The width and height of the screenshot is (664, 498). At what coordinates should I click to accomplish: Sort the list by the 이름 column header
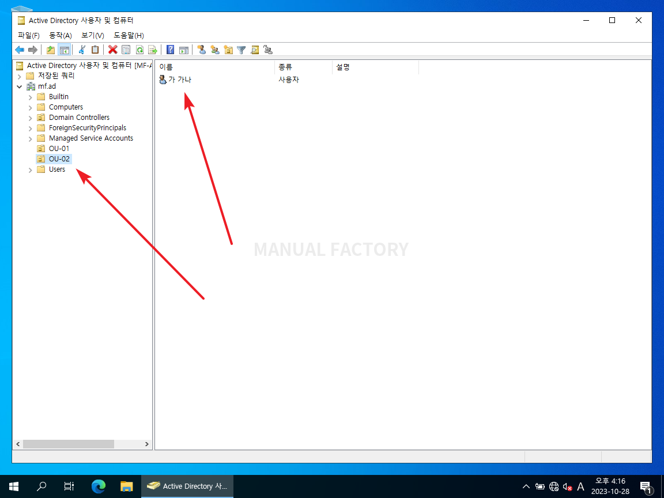tap(215, 67)
